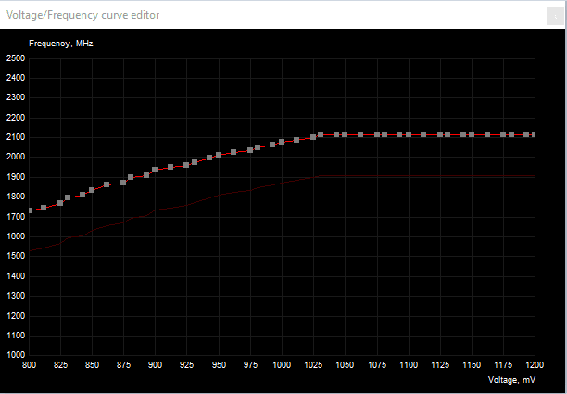Click the 2500 frequency axis label

click(x=16, y=58)
